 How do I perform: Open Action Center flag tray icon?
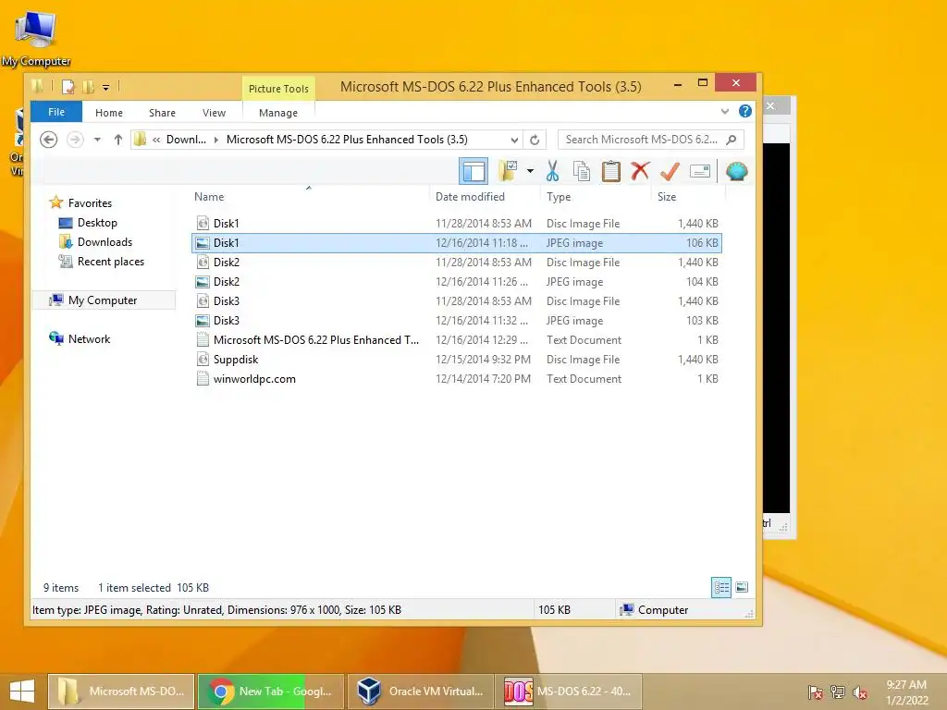point(816,692)
